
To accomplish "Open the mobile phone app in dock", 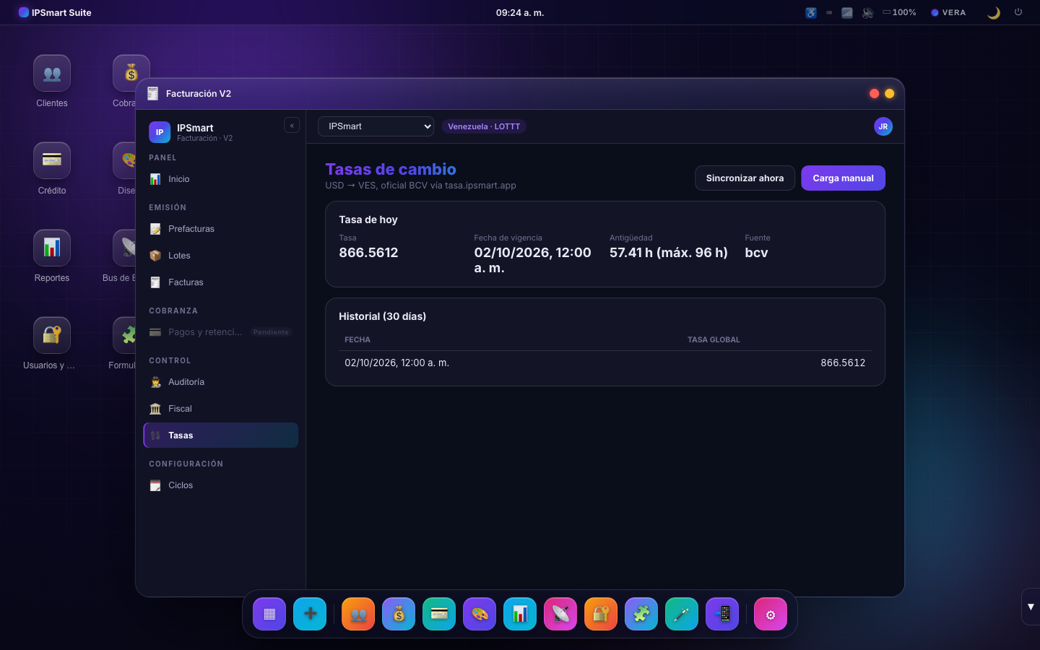I will click(x=722, y=614).
